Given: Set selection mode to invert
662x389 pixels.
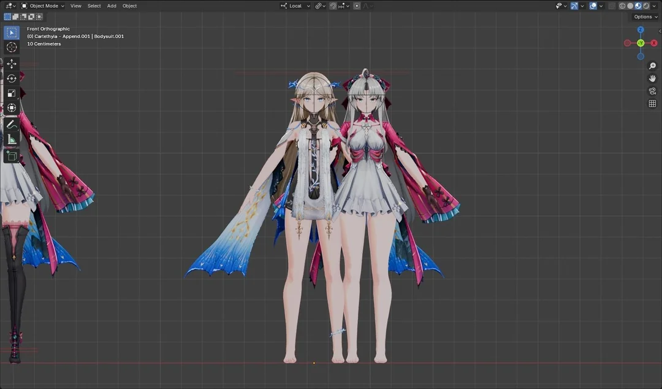Looking at the screenshot, I should click(31, 17).
